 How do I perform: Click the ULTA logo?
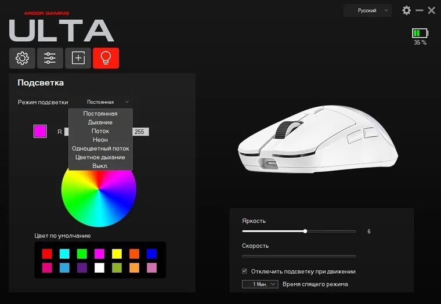coord(62,30)
